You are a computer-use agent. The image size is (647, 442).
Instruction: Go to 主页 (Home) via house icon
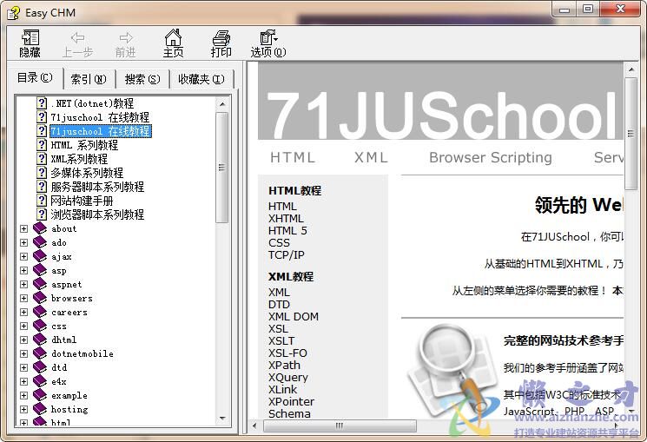173,37
